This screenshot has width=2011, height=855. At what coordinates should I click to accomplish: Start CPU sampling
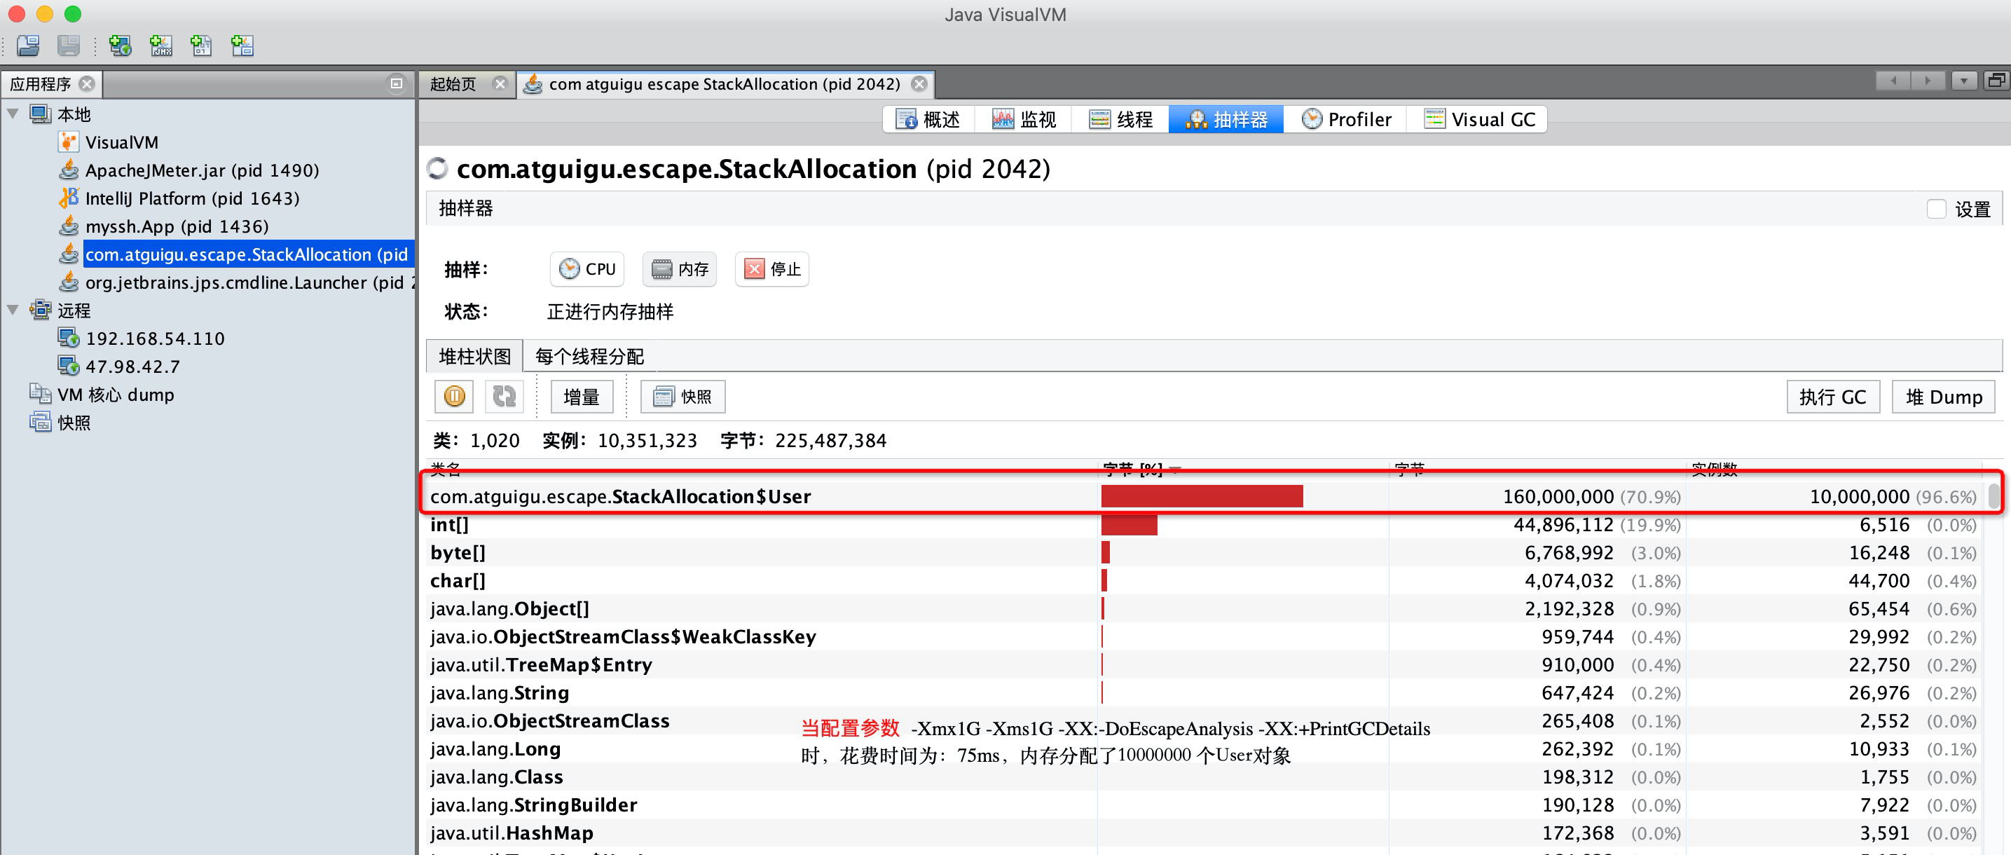coord(588,269)
